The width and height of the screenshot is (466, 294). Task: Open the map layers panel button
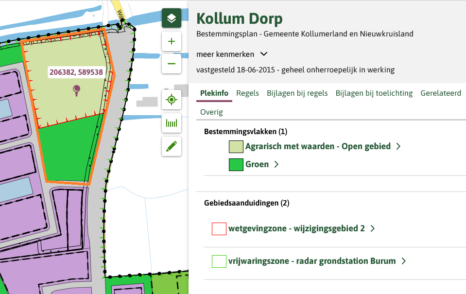pos(172,18)
